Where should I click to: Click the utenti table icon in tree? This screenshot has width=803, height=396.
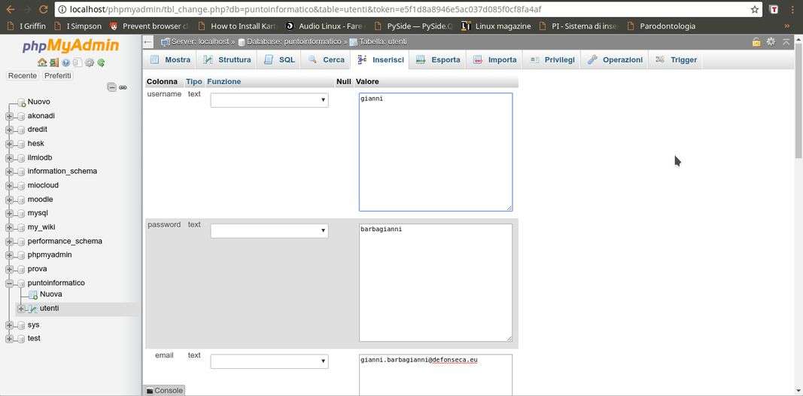33,309
